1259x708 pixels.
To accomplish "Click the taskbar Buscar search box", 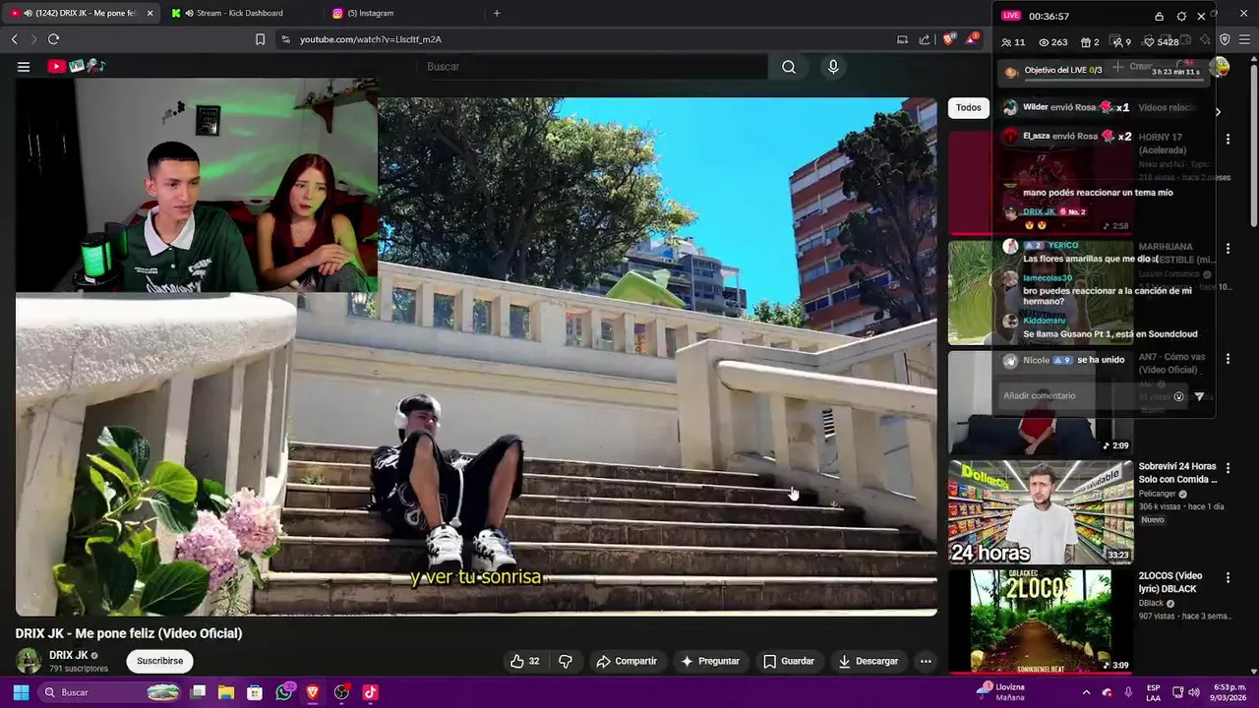I will coord(110,692).
